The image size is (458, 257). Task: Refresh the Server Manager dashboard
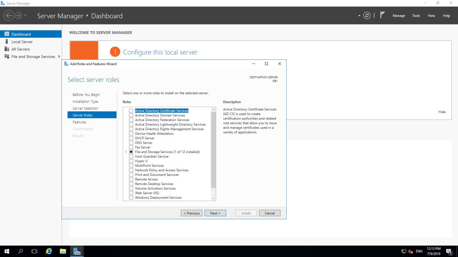[x=367, y=16]
